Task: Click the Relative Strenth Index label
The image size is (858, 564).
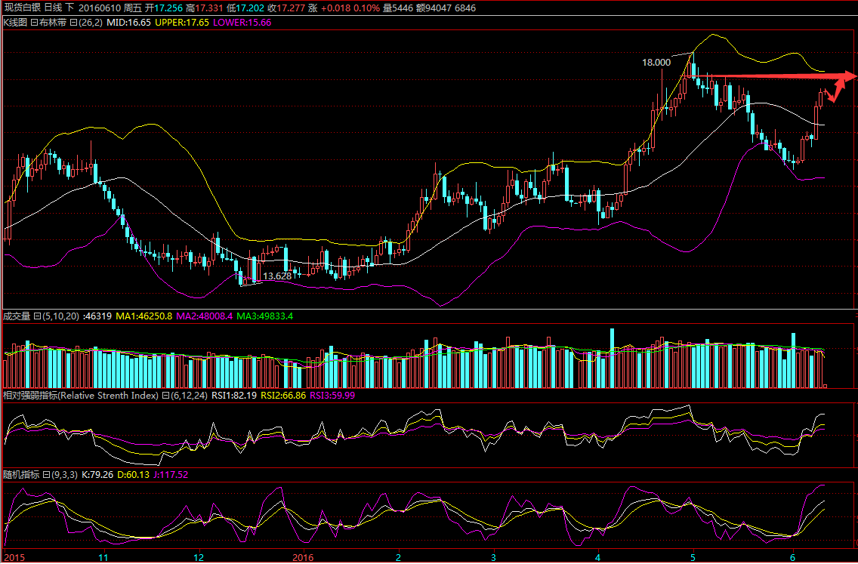Action: coord(101,395)
